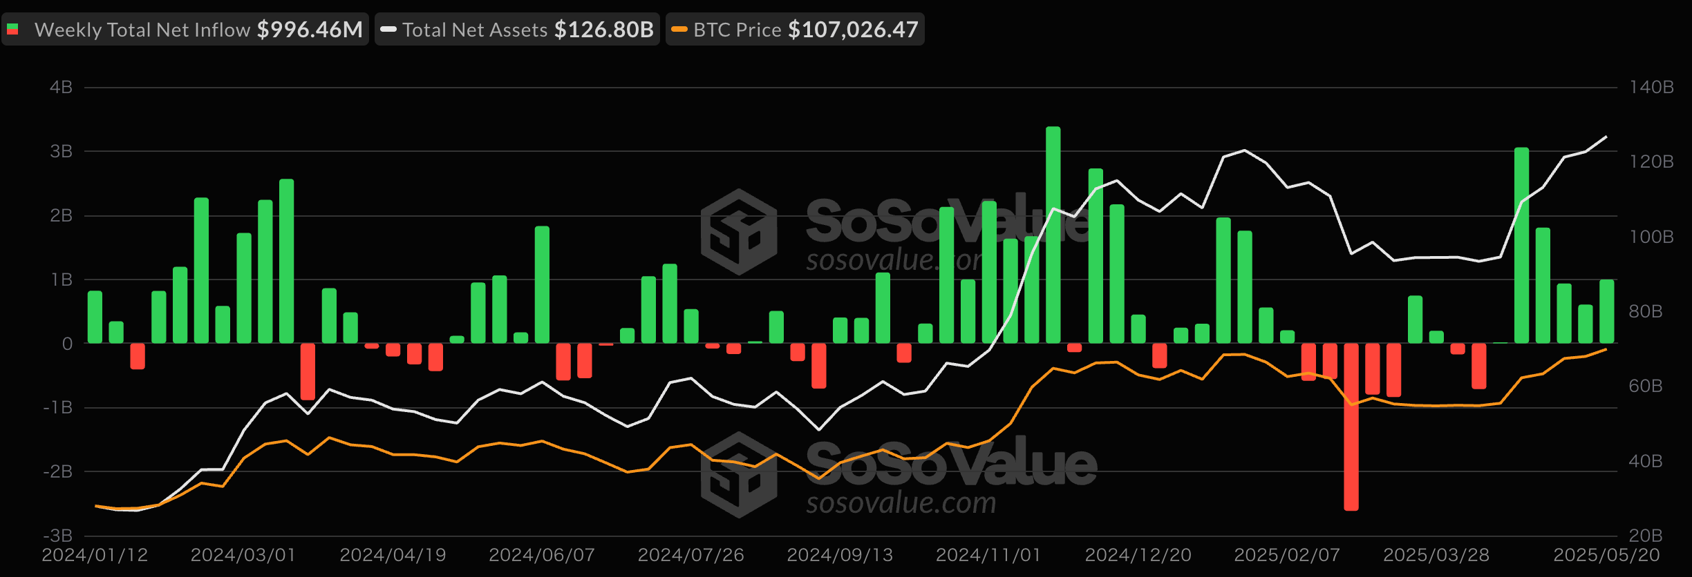
Task: Toggle the BTC Price legend entry
Action: [x=795, y=30]
